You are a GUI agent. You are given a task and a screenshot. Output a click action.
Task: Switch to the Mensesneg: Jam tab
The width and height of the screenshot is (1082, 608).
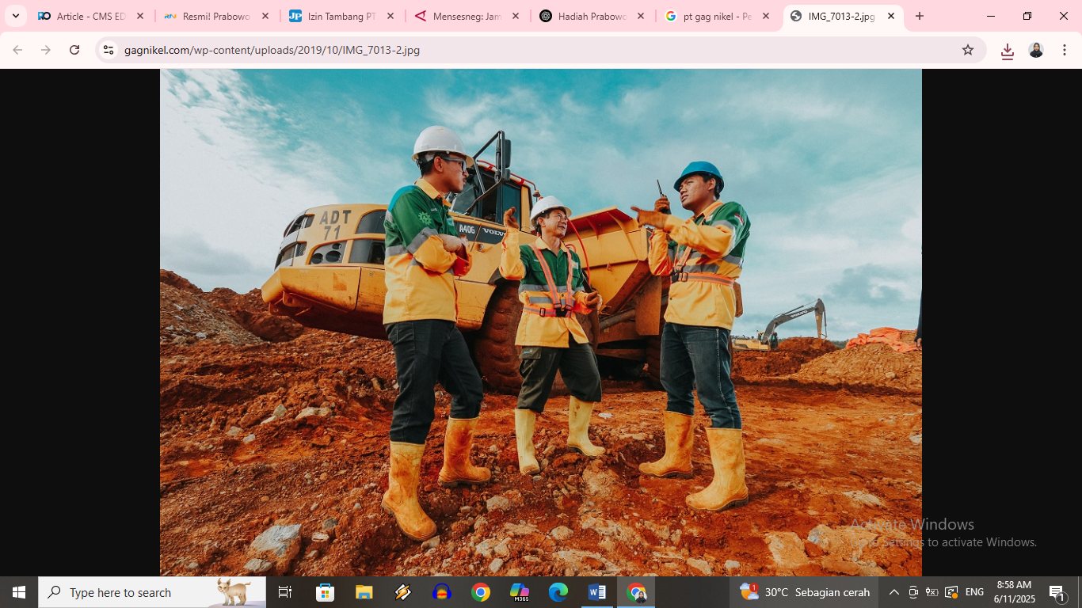467,16
